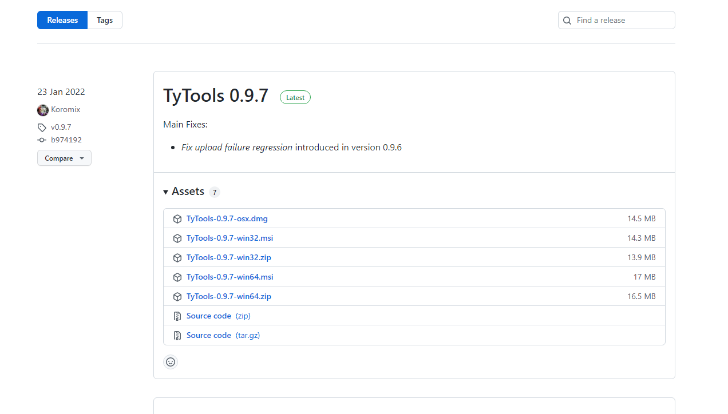This screenshot has width=728, height=414.
Task: Click the tag icon next to v0.9.7
Action: 41,127
